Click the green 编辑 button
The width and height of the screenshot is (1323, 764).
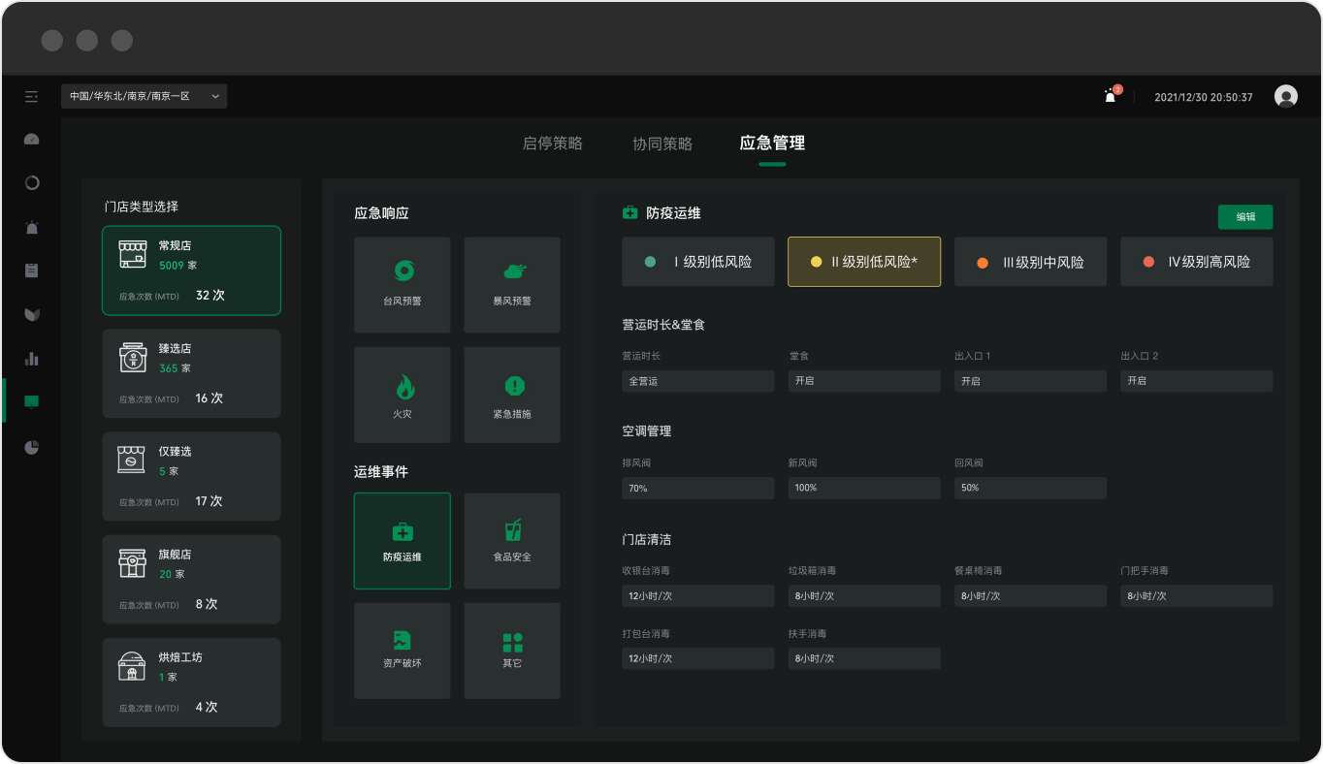[1245, 217]
